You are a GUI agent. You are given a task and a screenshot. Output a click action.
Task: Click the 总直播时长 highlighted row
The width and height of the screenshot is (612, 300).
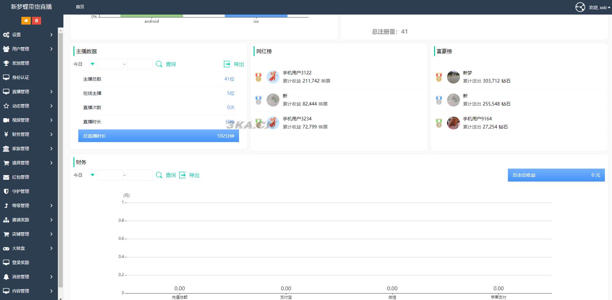[158, 136]
